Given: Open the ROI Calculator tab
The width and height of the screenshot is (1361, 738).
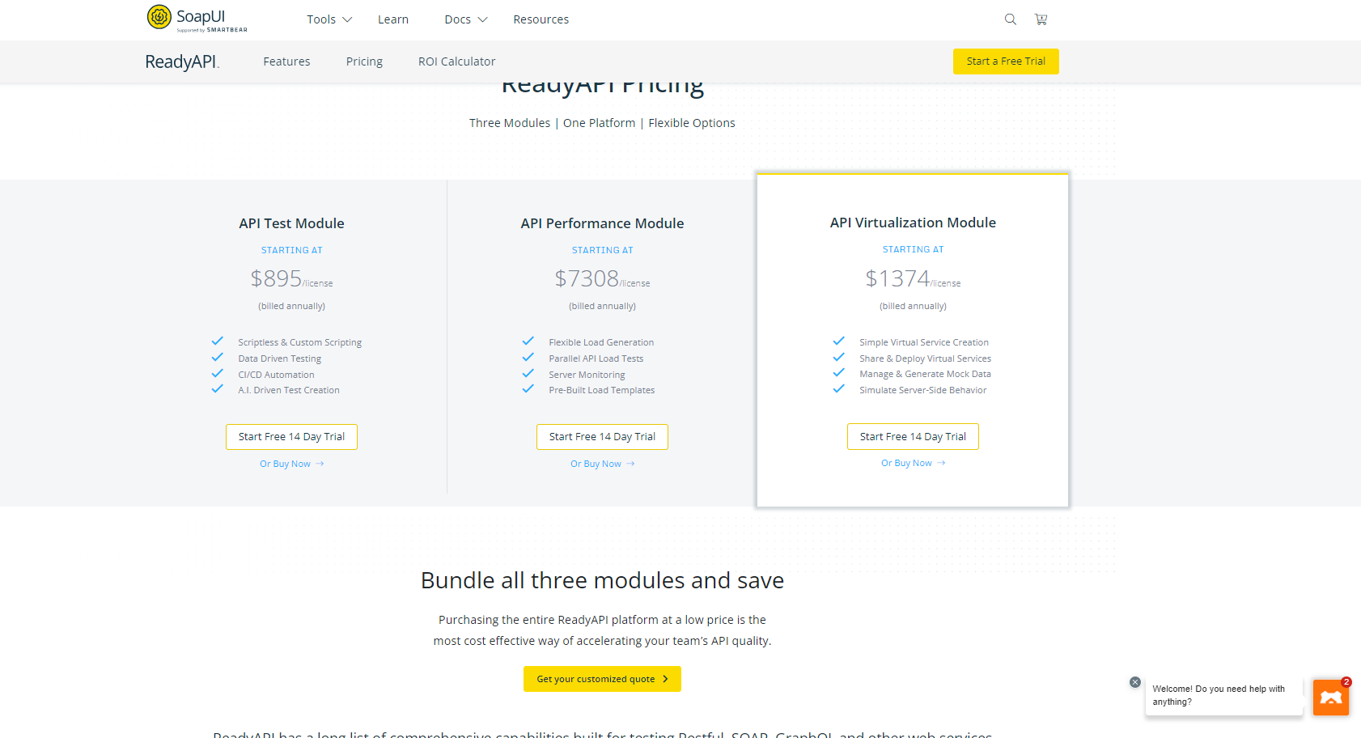Looking at the screenshot, I should [456, 61].
